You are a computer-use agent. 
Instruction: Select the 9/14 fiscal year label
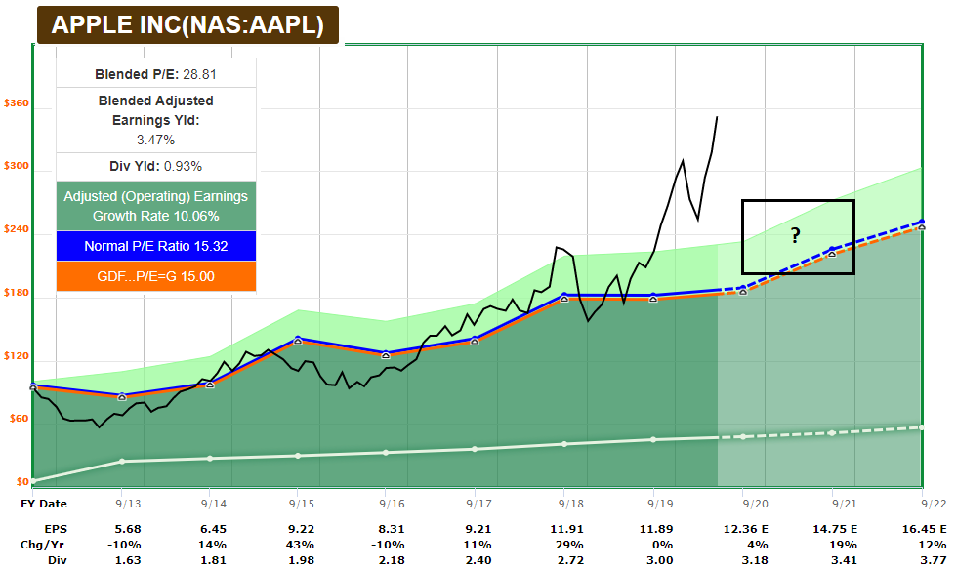coord(214,504)
